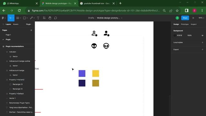This screenshot has height=116, width=206.
Task: Click the account badge outline icon on canvas
Action: [94, 34]
